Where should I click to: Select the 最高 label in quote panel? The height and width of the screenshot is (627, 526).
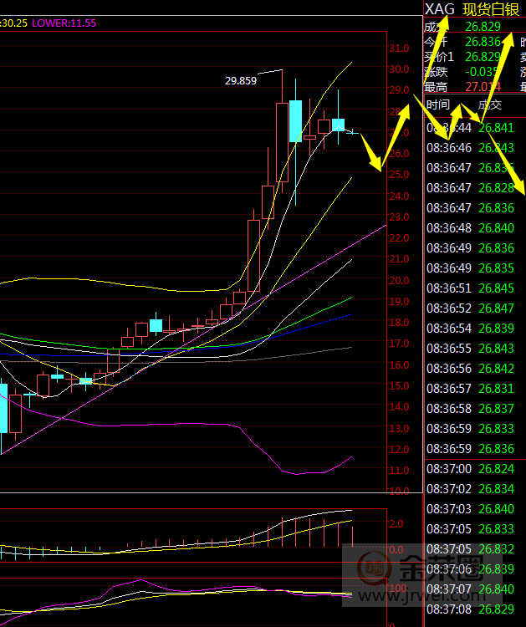(x=436, y=87)
